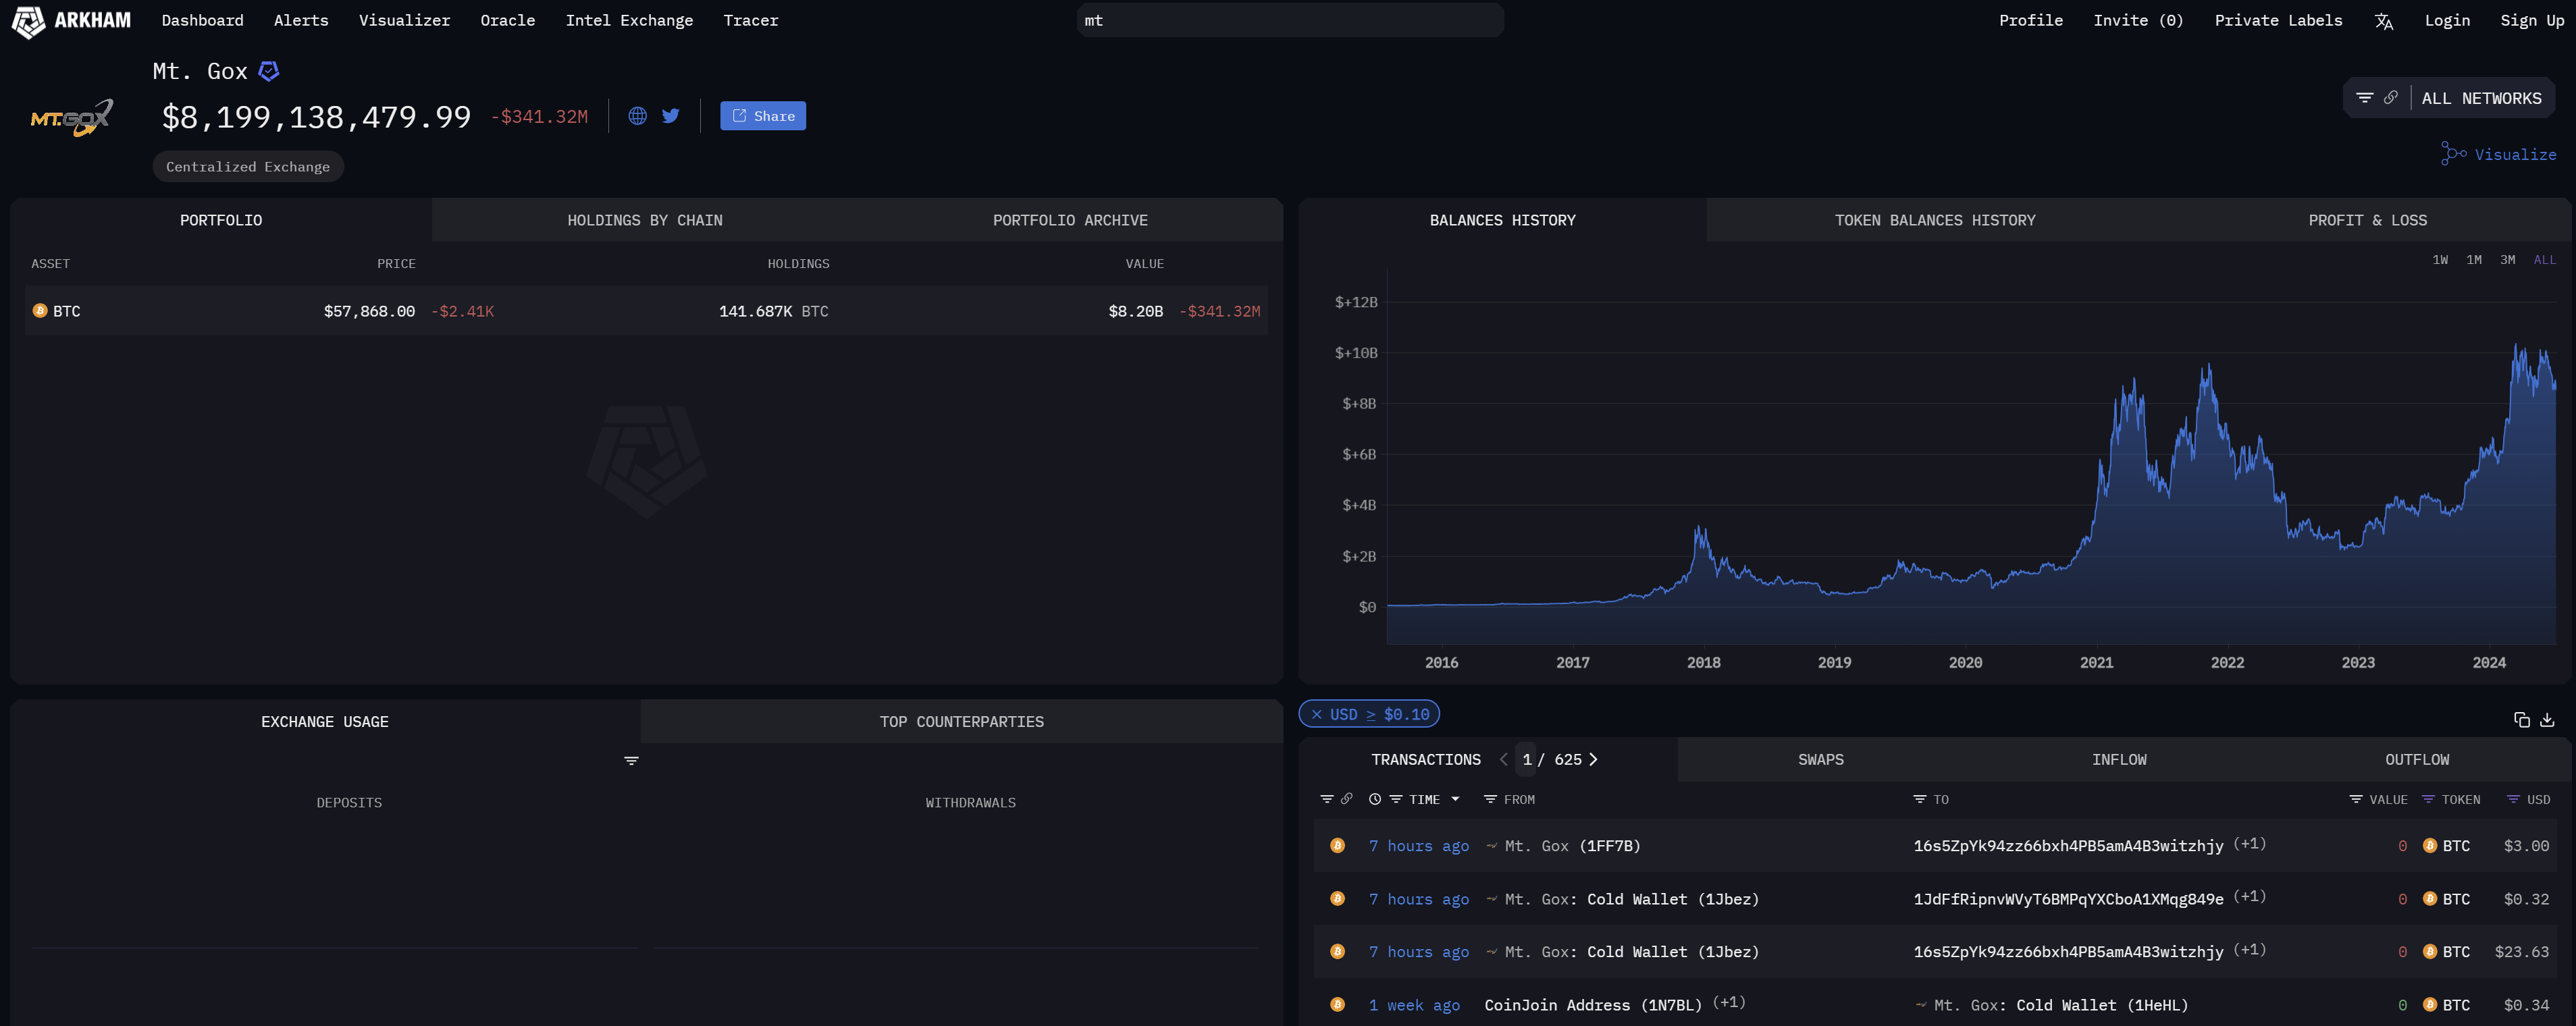
Task: Open the Oracle section icon
Action: point(504,20)
